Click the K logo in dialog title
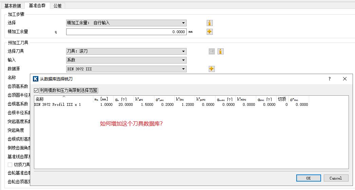Viewport: 355px width, 190px height. click(x=36, y=79)
